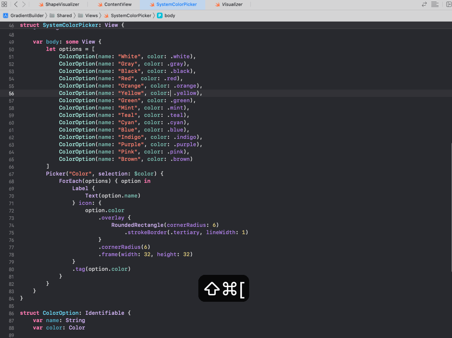Screen dimensions: 452x338
Task: Click the RoundedRectangle call on line 74
Action: click(165, 225)
